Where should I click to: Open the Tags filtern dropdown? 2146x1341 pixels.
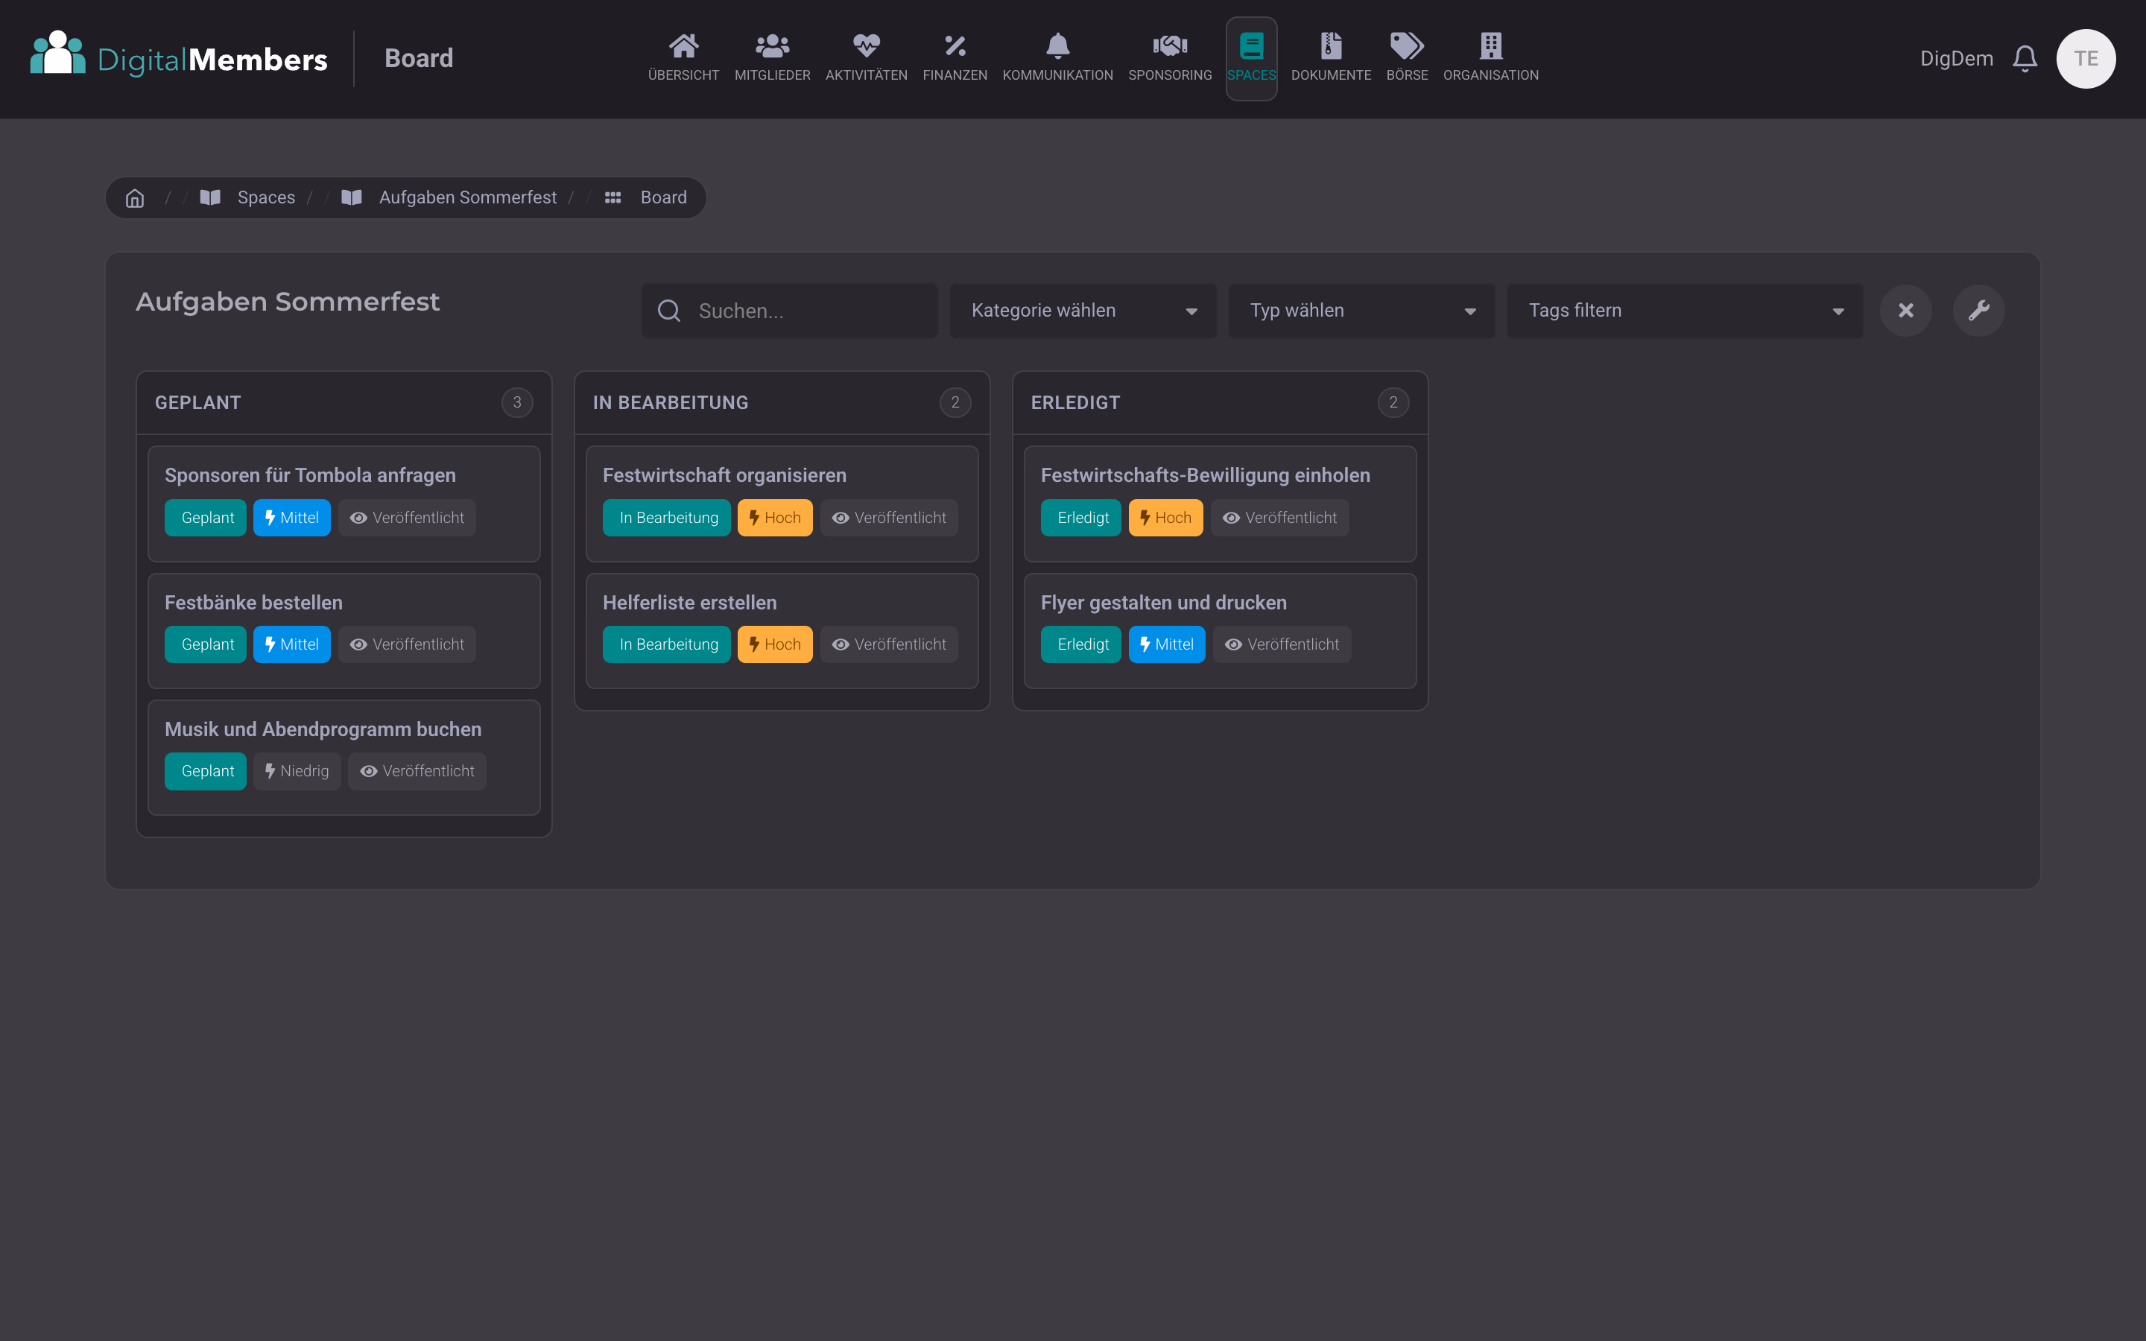pyautogui.click(x=1685, y=311)
